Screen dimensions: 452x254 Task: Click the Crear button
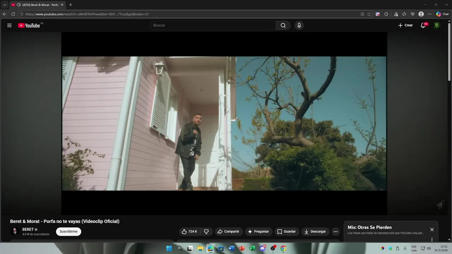coord(405,25)
